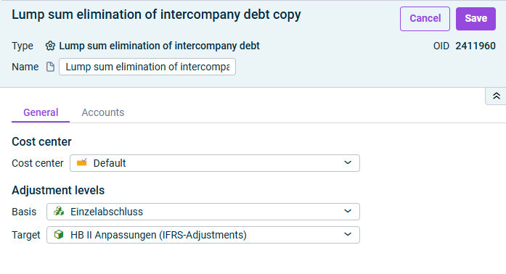Screen dimensions: 506x274
Task: Click the orange Cost center folder icon
Action: coord(81,162)
